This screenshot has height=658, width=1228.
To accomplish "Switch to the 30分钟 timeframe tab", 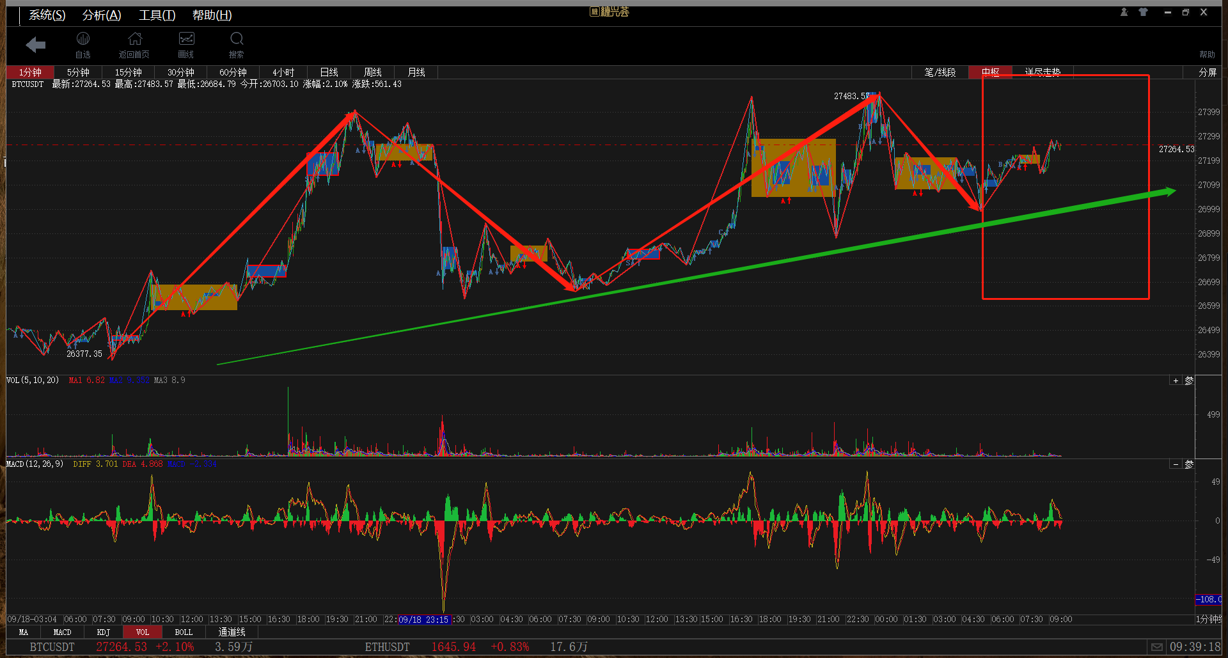I will tap(181, 72).
